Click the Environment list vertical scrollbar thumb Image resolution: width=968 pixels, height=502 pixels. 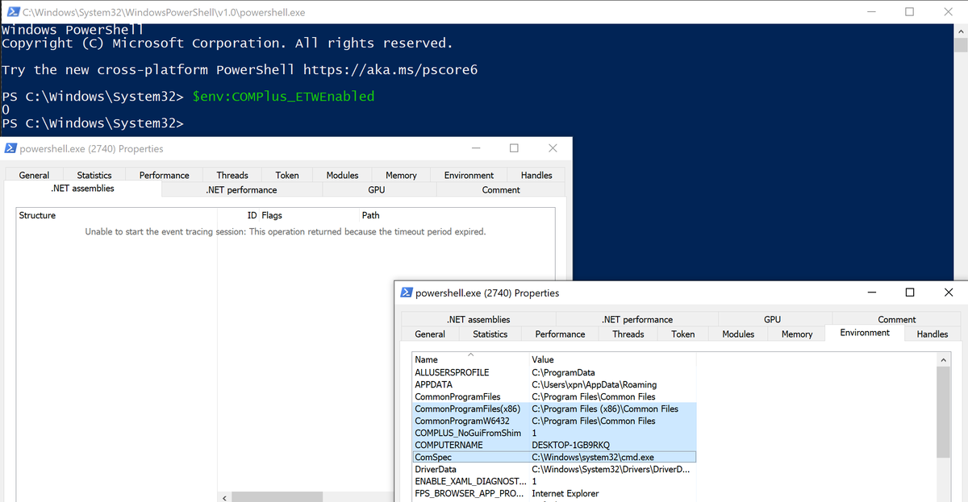pos(944,413)
